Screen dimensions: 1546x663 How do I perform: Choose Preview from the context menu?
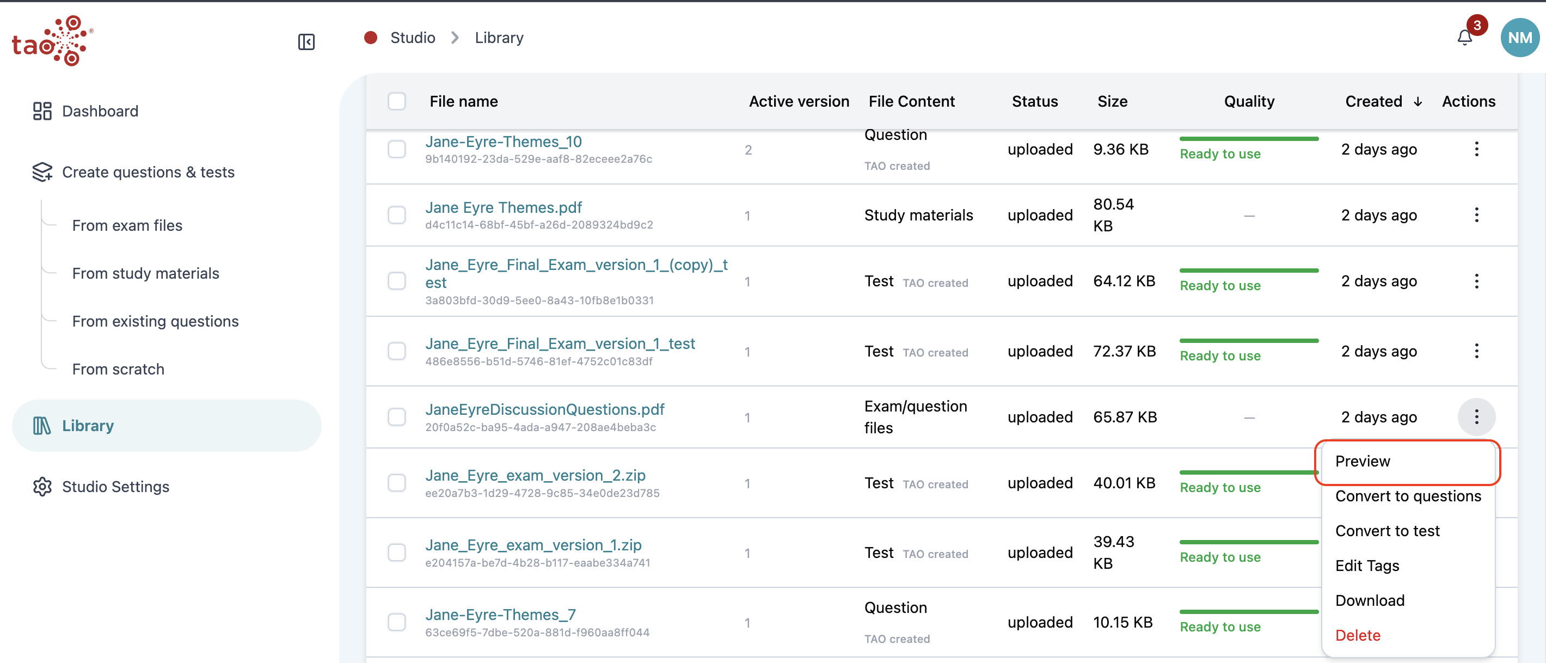pyautogui.click(x=1407, y=462)
